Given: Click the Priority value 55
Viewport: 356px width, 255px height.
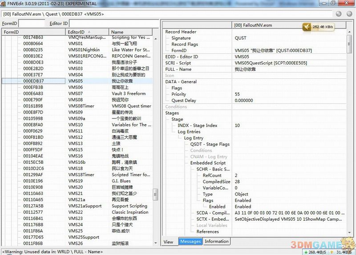Looking at the screenshot, I should [237, 94].
